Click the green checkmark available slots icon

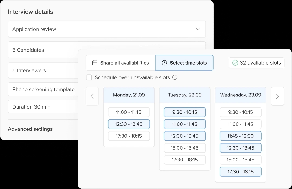235,63
